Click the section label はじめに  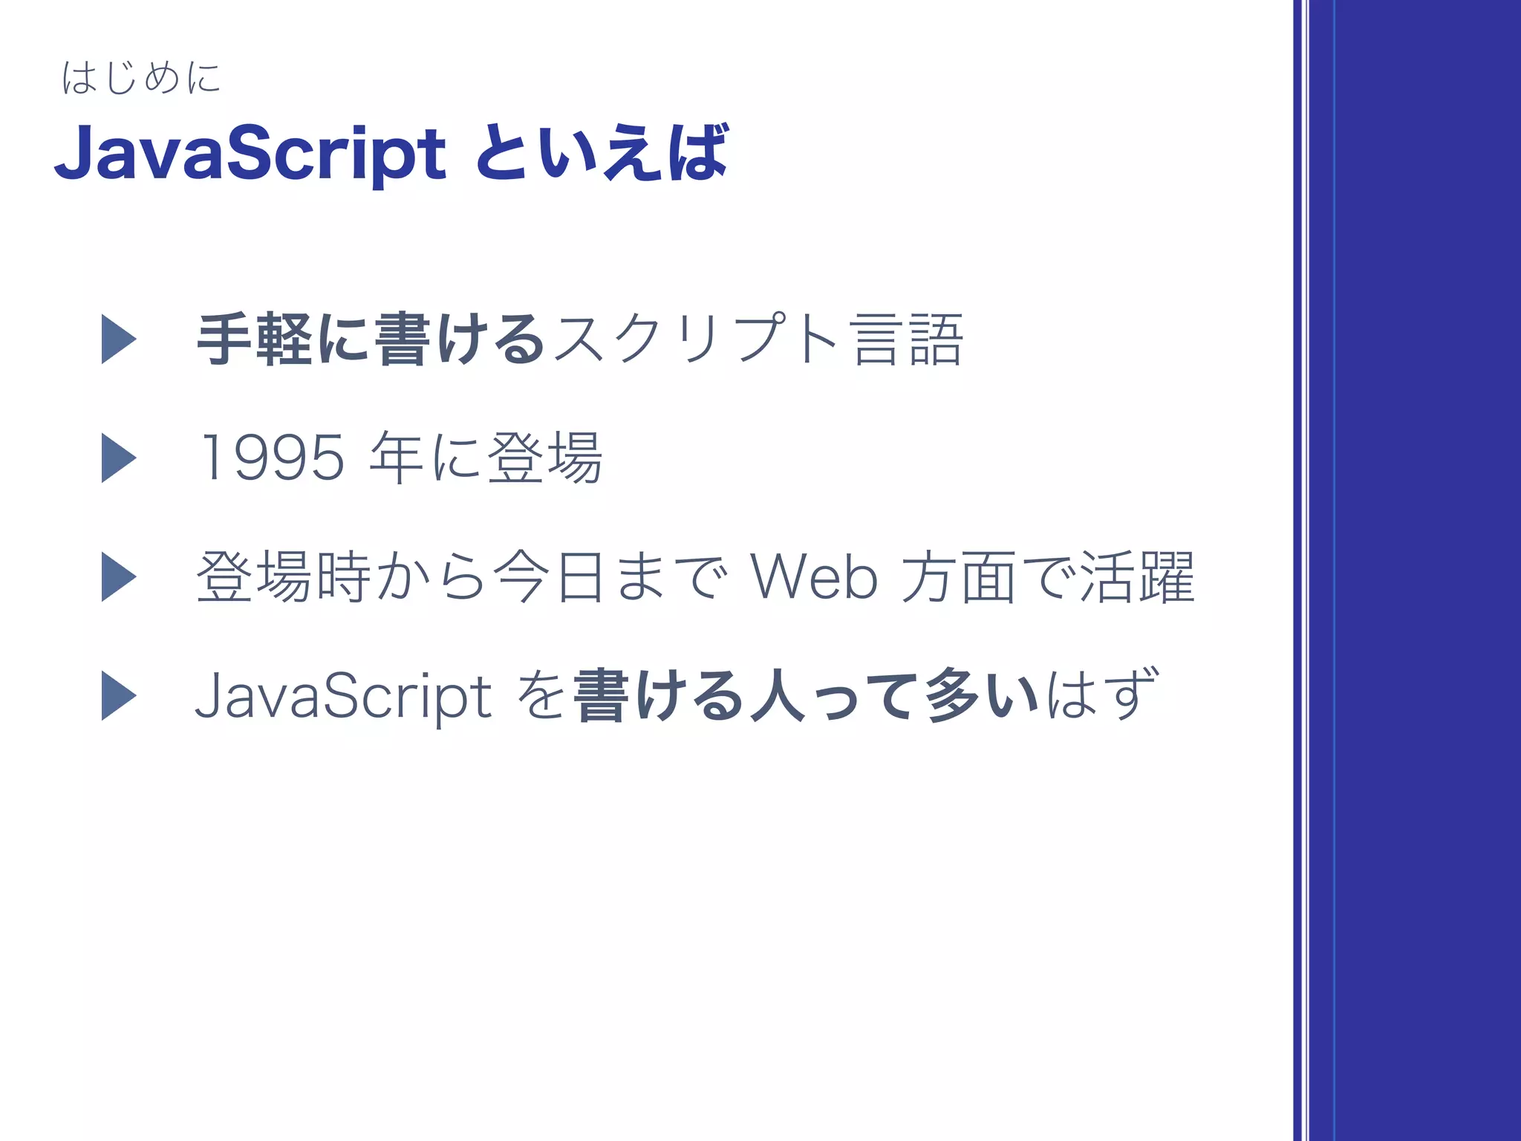[142, 78]
